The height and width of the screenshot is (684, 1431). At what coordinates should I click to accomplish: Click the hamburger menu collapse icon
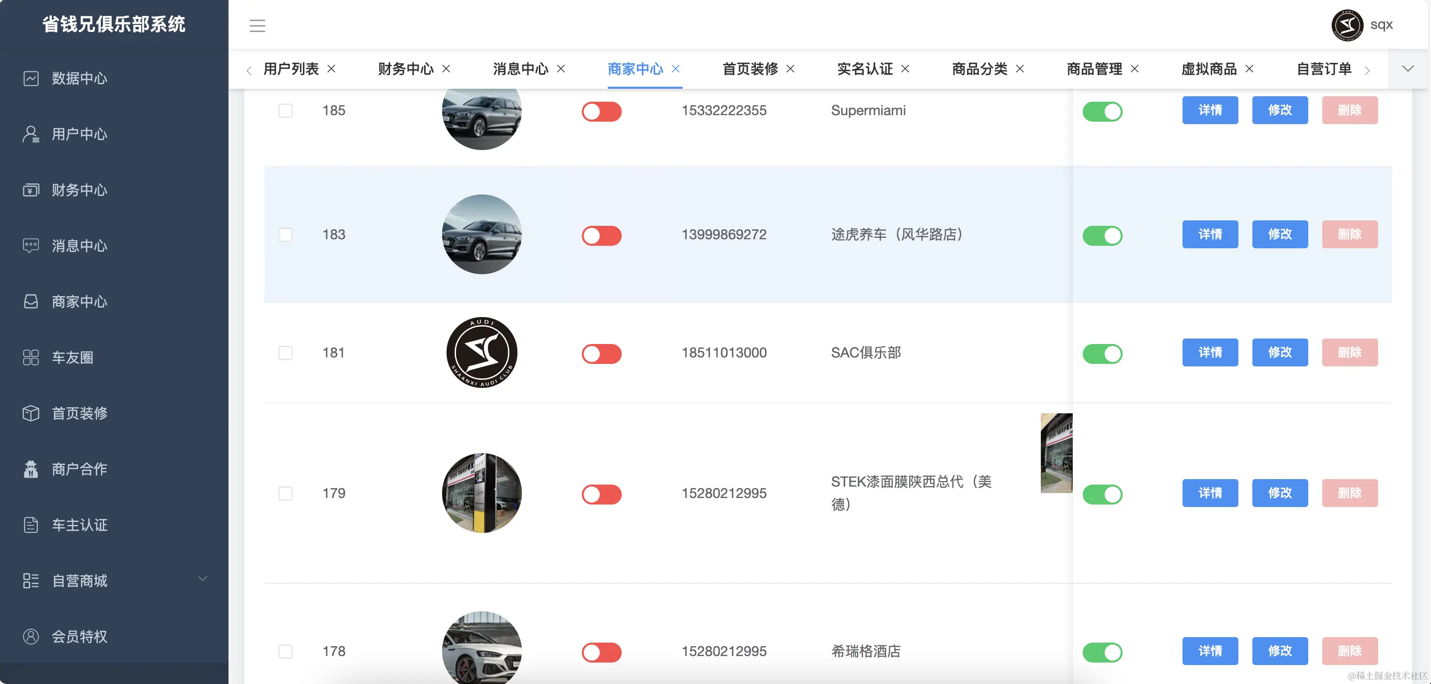256,25
